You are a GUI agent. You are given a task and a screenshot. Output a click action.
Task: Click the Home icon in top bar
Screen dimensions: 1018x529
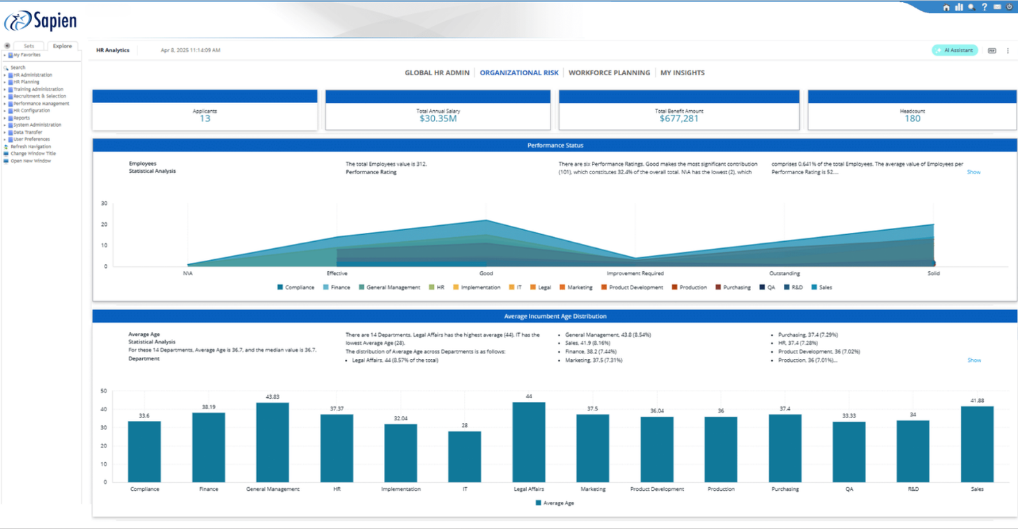(x=946, y=8)
